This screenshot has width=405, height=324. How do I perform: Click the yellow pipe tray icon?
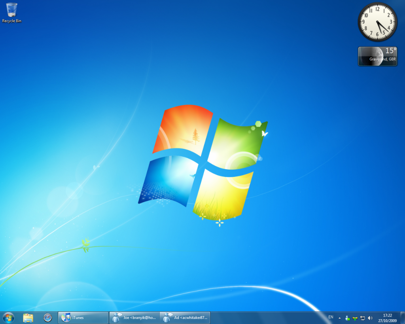tap(355, 318)
